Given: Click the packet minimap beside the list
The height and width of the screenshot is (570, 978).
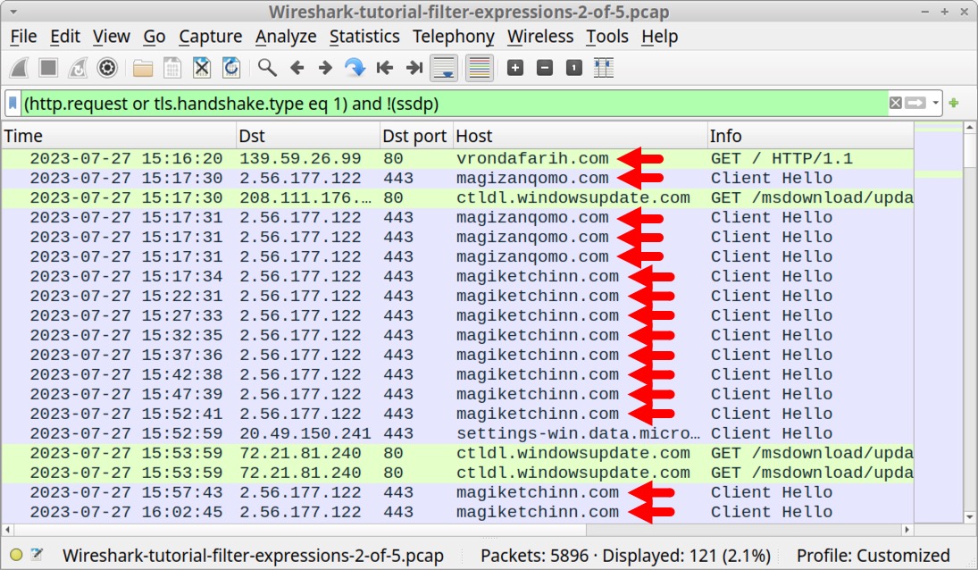Looking at the screenshot, I should (938, 323).
